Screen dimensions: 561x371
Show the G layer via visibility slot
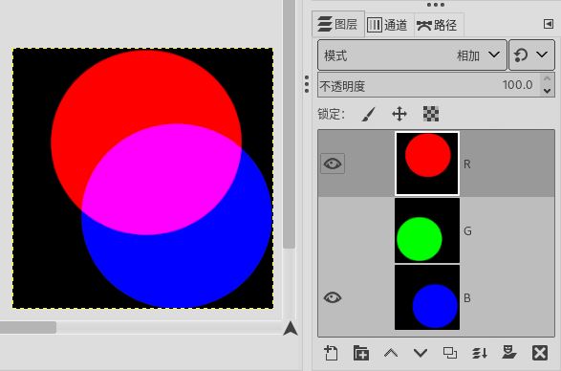[x=333, y=231]
